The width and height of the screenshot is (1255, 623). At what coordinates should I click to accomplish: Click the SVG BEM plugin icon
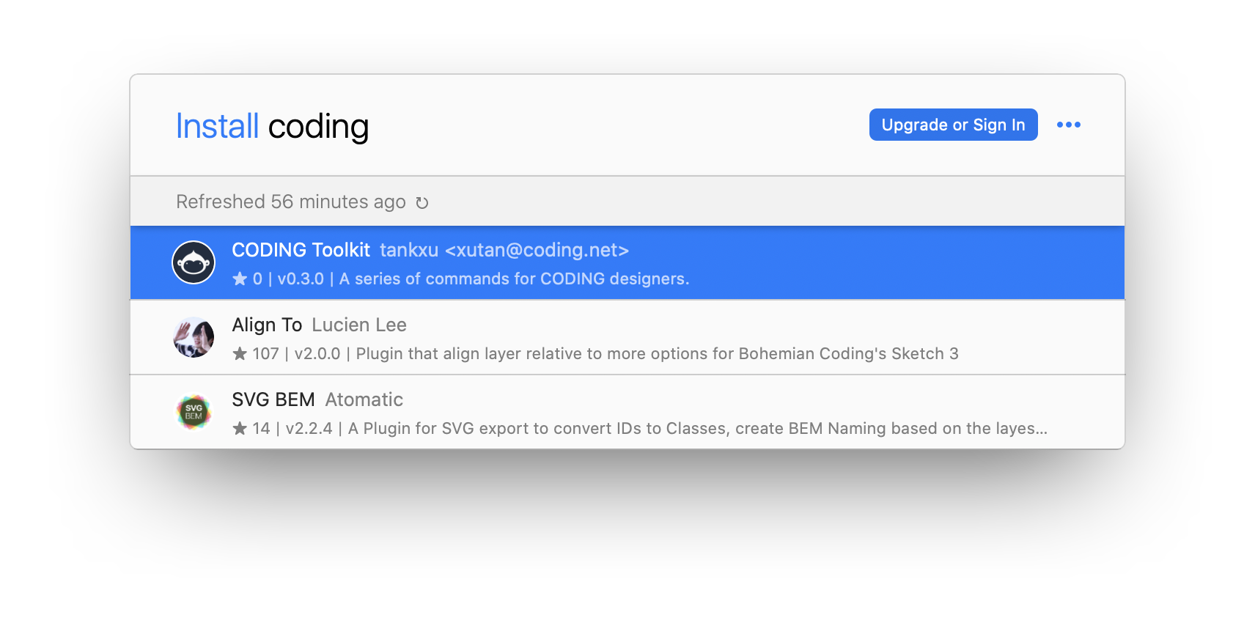pyautogui.click(x=194, y=412)
